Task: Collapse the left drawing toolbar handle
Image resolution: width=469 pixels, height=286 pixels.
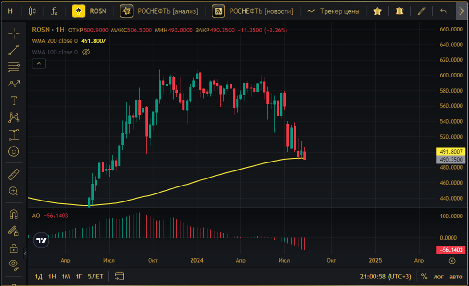Action: point(25,254)
